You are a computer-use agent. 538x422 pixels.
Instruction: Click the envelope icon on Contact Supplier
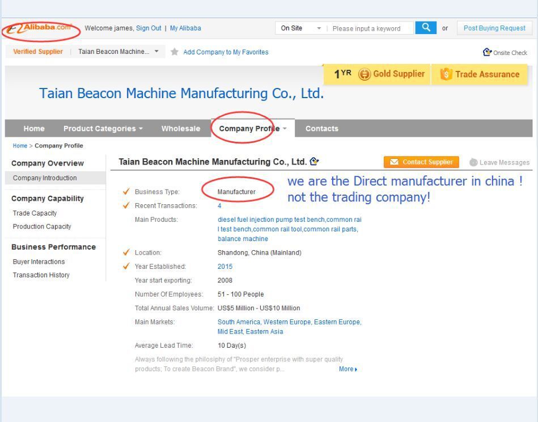click(x=394, y=162)
